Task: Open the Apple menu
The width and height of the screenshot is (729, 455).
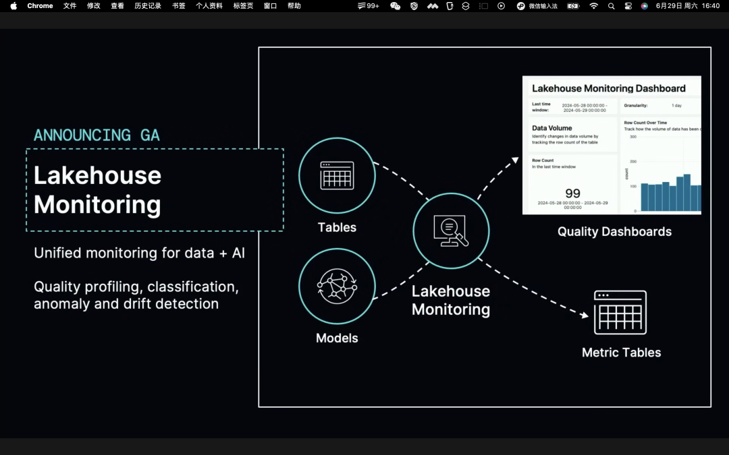Action: (x=13, y=6)
